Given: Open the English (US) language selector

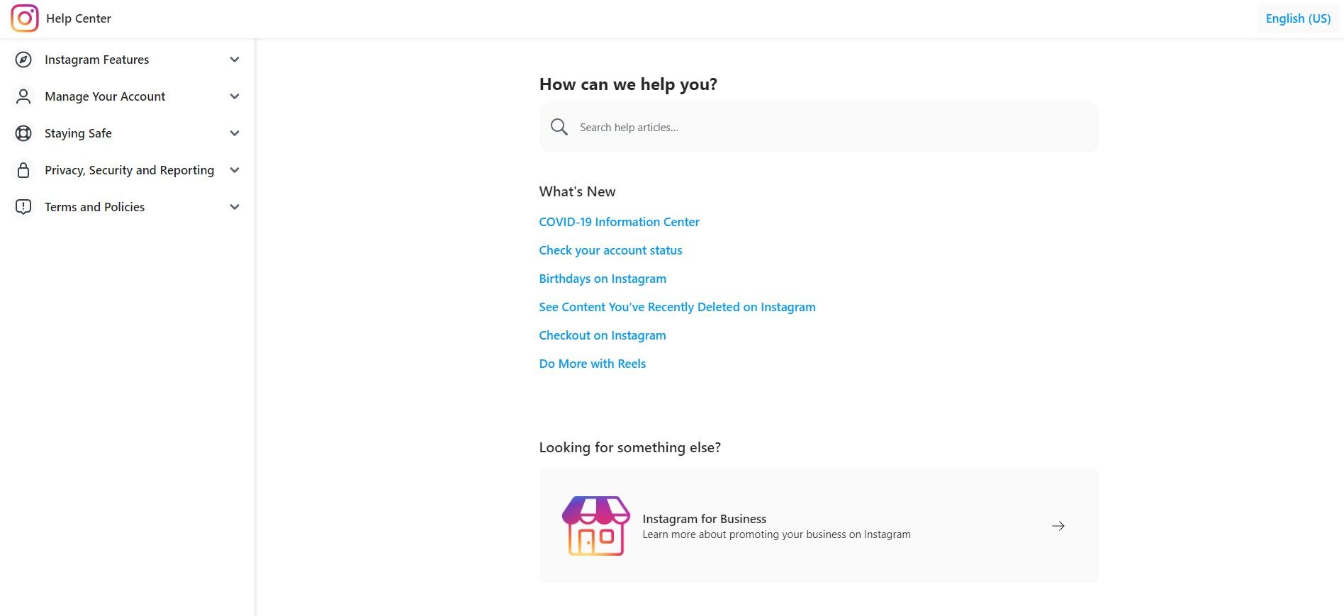Looking at the screenshot, I should point(1298,18).
